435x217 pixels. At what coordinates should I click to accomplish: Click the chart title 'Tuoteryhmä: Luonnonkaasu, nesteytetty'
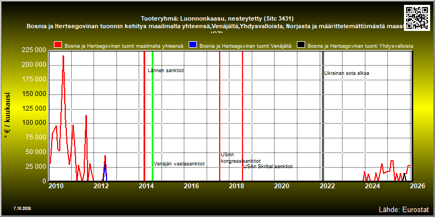coord(217,19)
